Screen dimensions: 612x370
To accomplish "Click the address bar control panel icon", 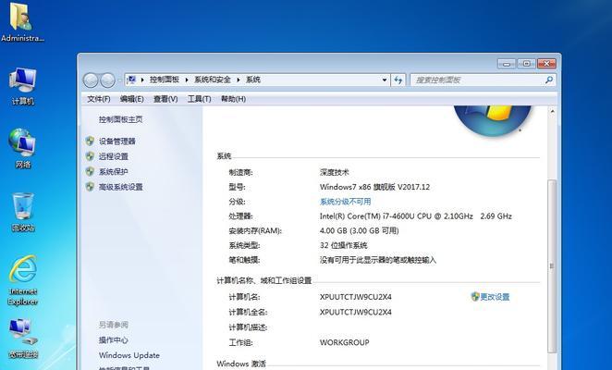I will [131, 80].
